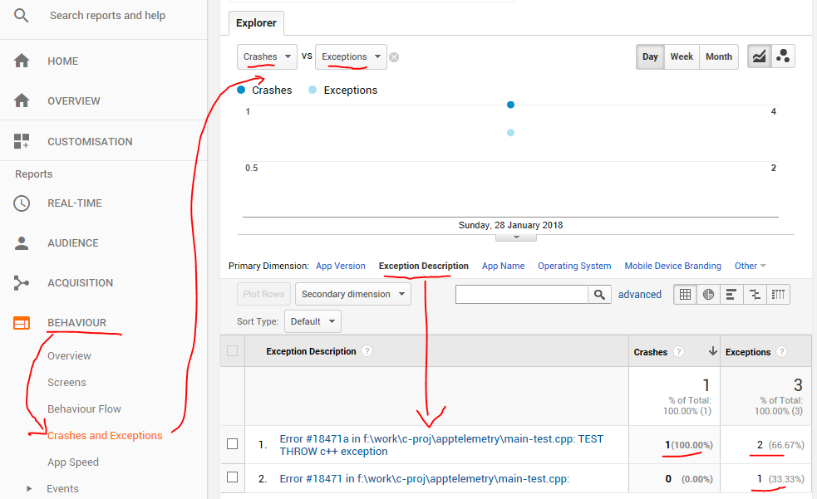Tick the checkbox for Error #18471a row
This screenshot has height=499, width=817.
(x=233, y=444)
